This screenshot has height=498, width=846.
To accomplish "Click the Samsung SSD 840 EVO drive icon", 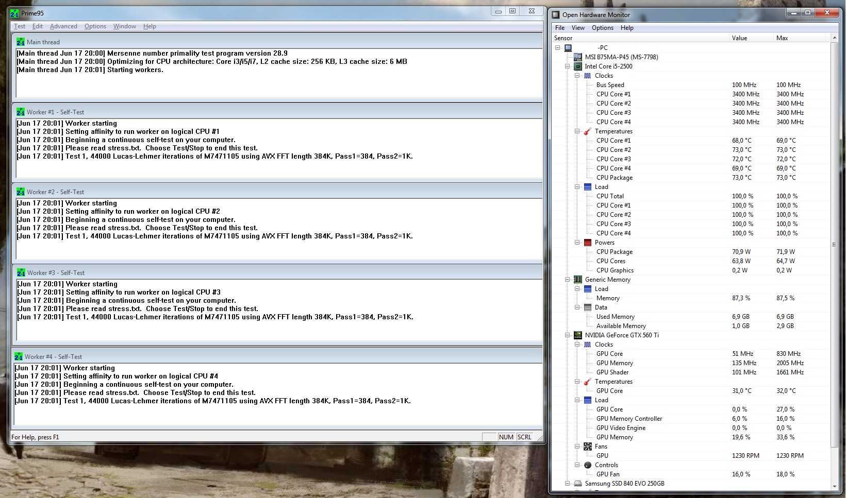I will click(578, 484).
